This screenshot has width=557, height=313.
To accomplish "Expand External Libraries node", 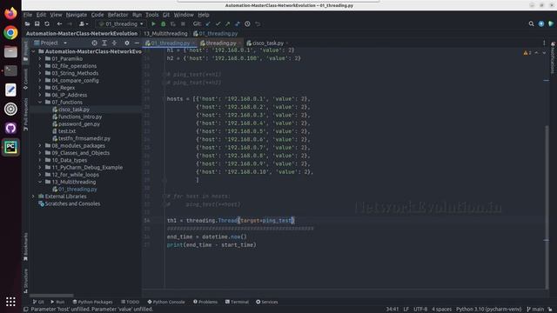I will [33, 196].
